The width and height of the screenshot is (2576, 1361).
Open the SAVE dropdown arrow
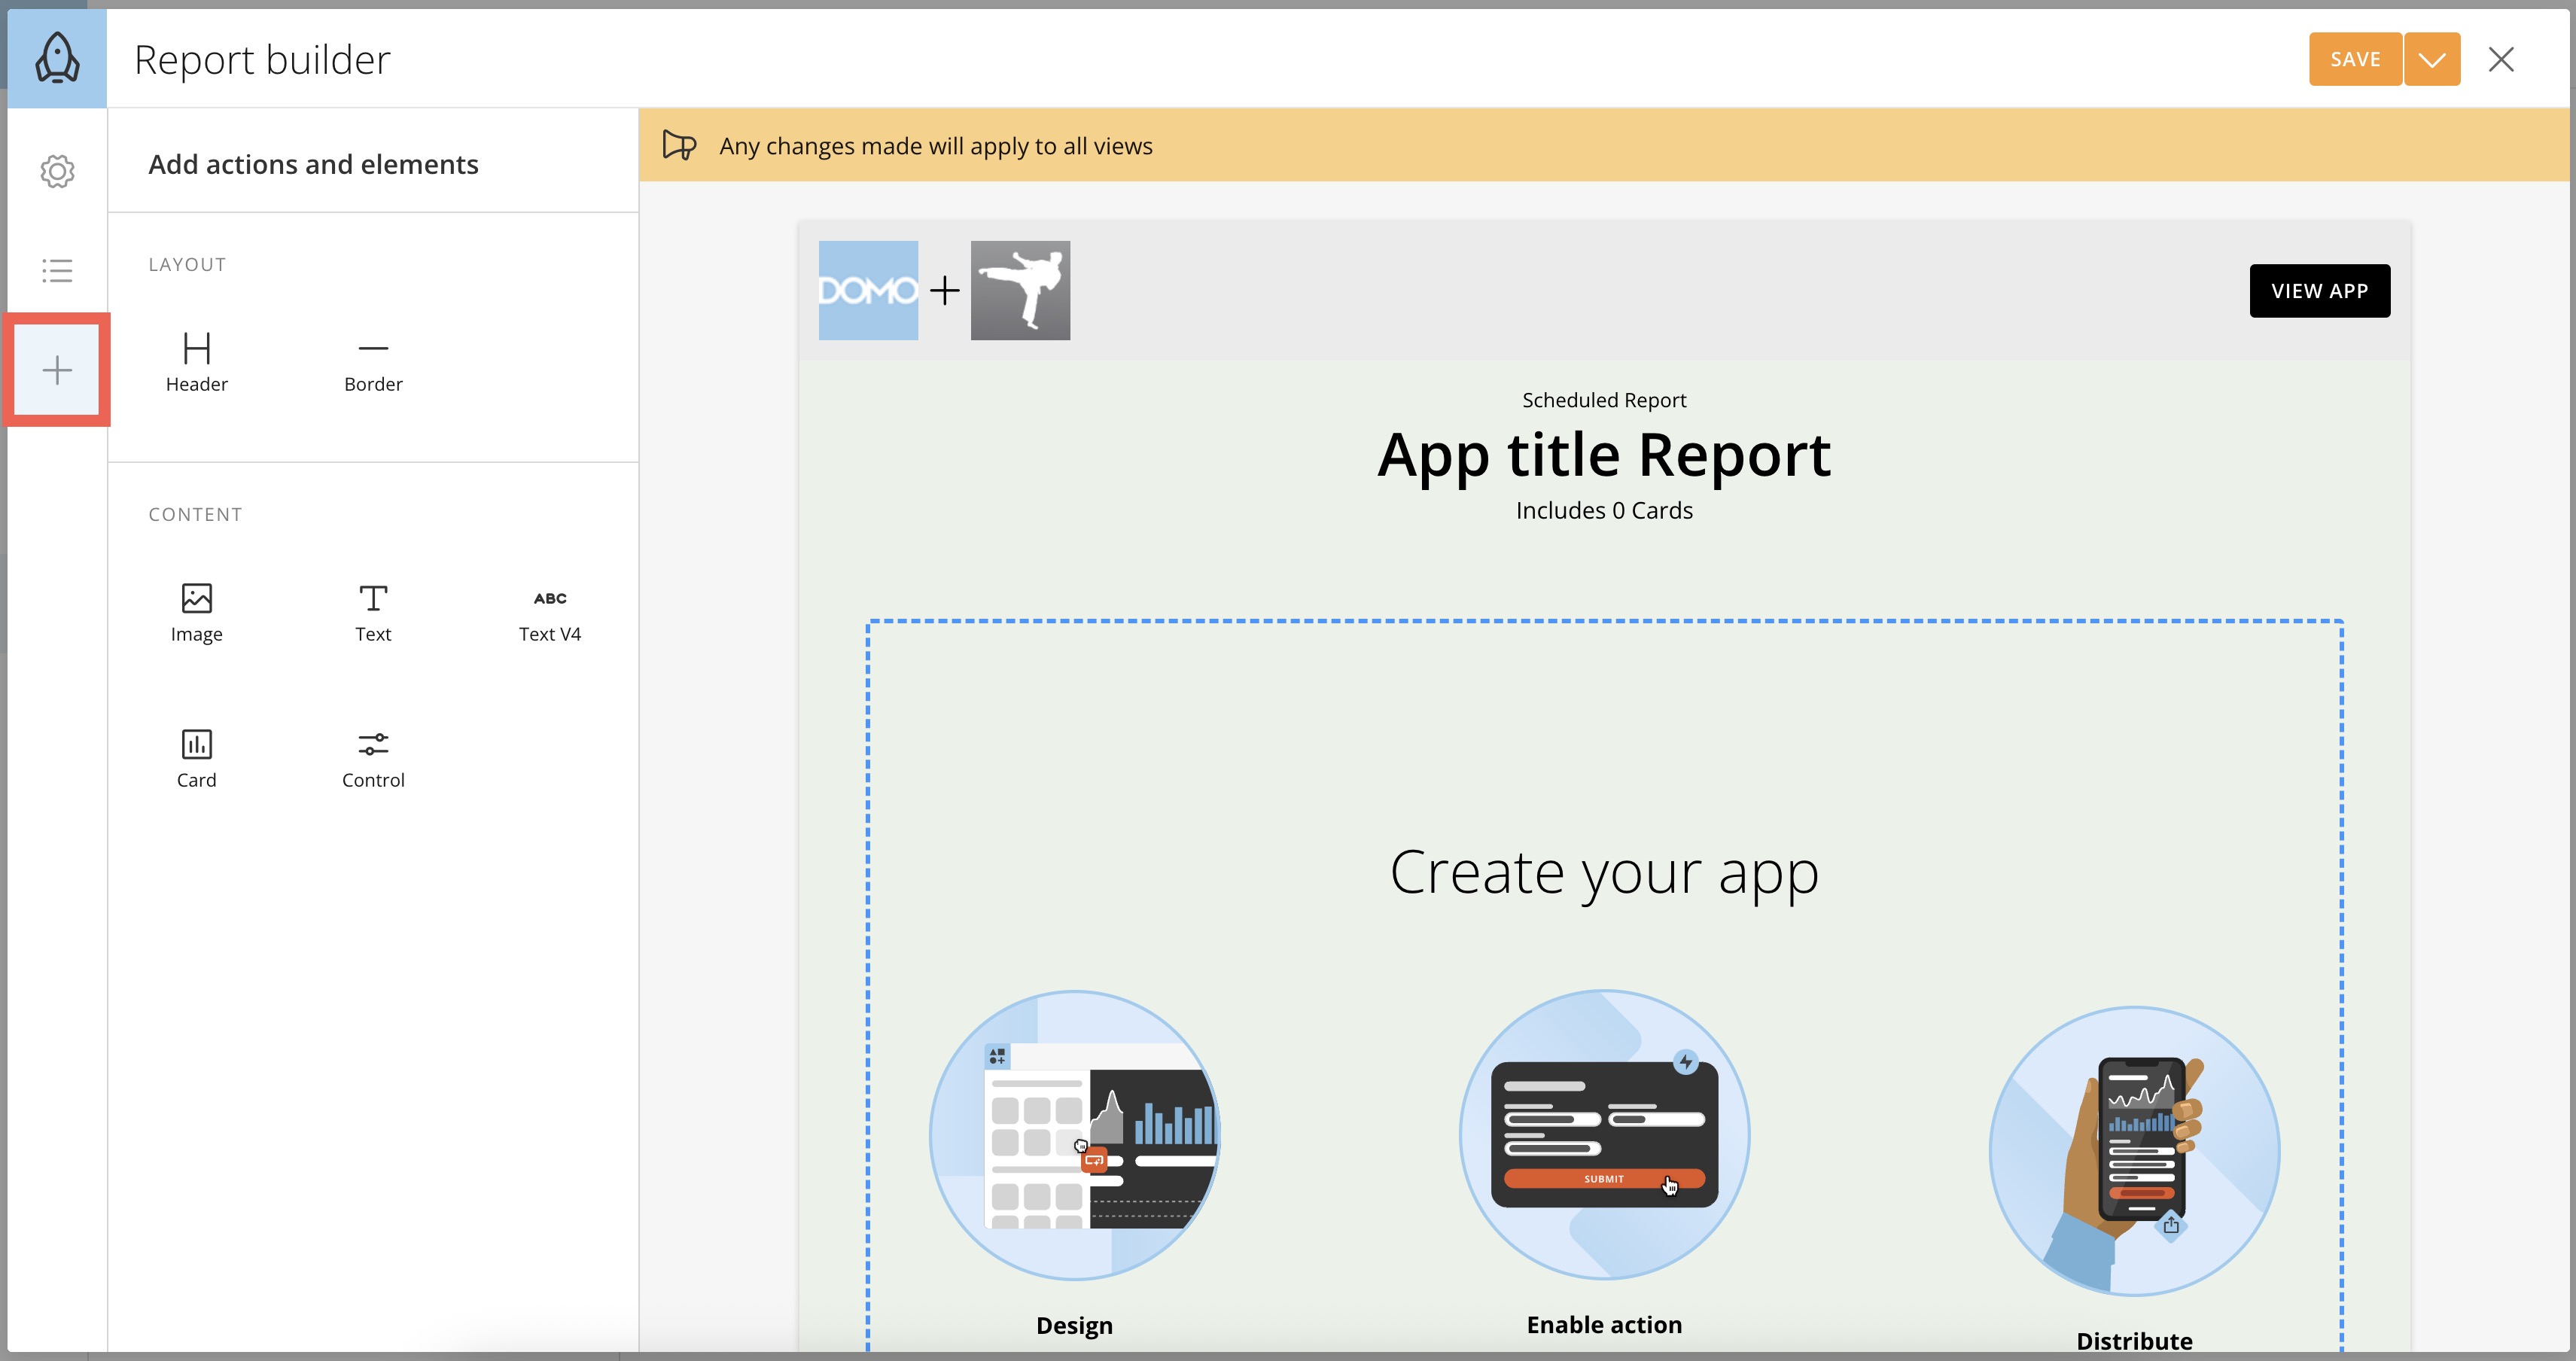click(2432, 59)
